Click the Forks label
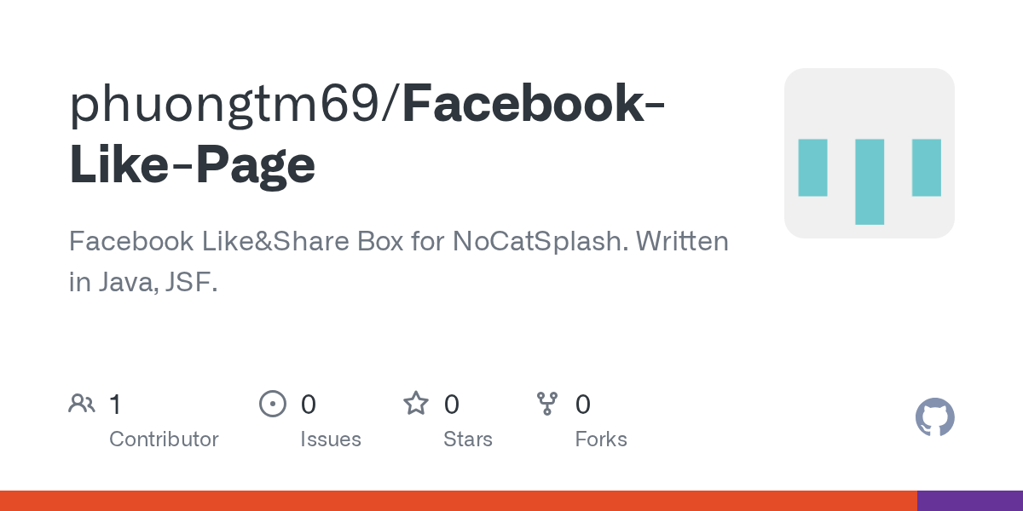Image resolution: width=1023 pixels, height=511 pixels. pyautogui.click(x=601, y=439)
